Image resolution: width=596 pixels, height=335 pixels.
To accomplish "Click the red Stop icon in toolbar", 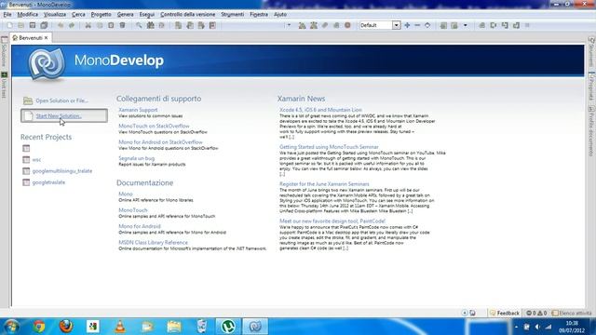I will coord(347,25).
